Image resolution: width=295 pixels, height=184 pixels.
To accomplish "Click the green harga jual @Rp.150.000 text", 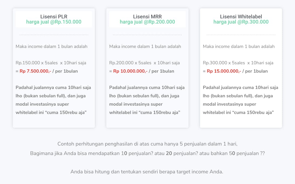I will [54, 22].
